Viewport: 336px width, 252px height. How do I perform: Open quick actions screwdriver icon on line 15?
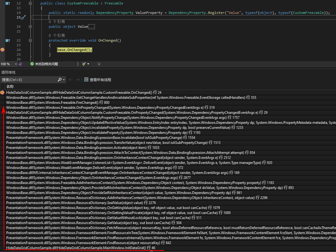point(23,17)
